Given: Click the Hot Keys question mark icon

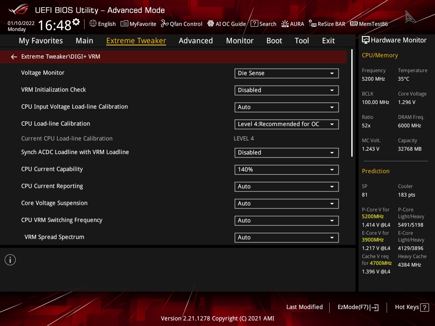Looking at the screenshot, I should pyautogui.click(x=424, y=307).
